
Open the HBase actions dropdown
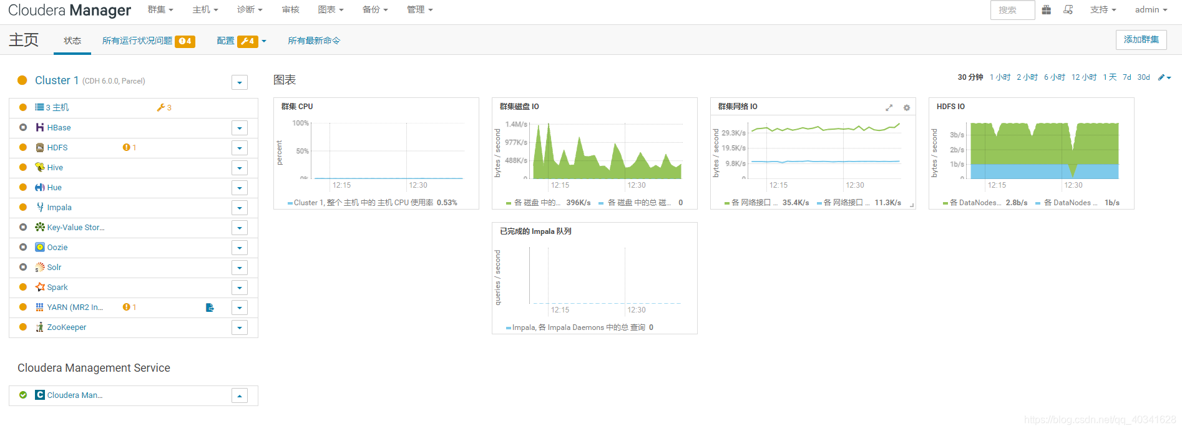(240, 128)
